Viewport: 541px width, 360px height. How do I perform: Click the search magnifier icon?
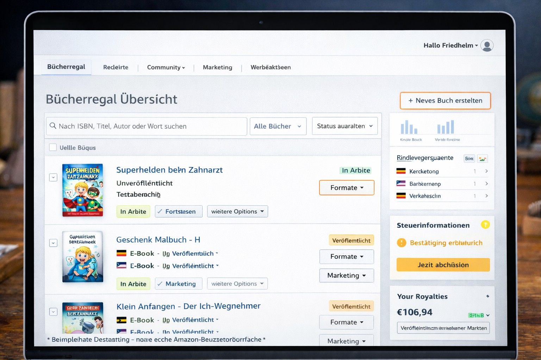click(53, 126)
